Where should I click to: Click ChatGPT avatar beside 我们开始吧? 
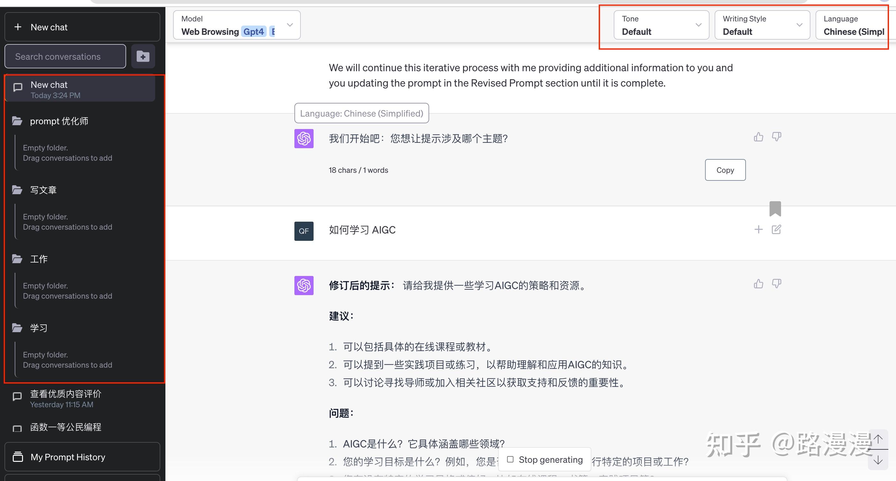[x=304, y=138]
